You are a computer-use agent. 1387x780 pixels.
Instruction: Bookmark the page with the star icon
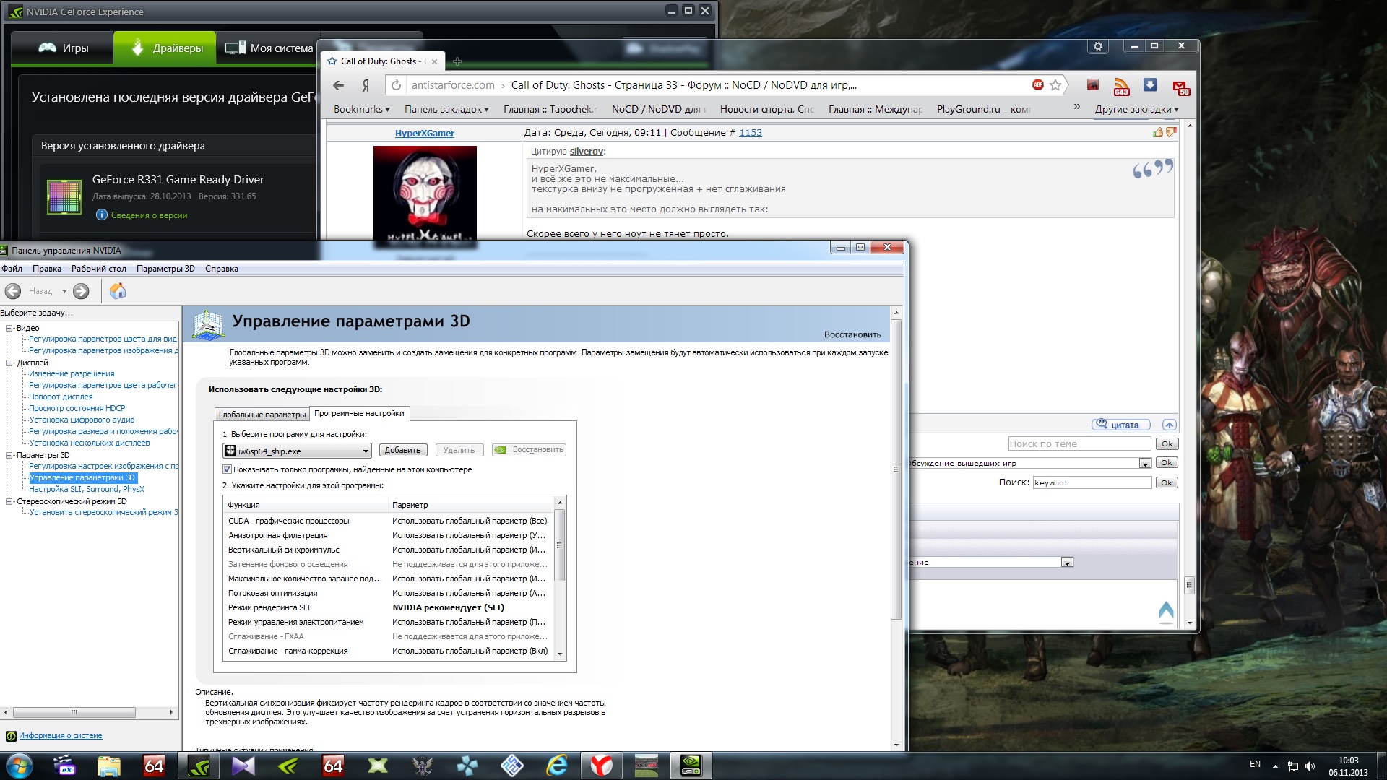pyautogui.click(x=1055, y=85)
